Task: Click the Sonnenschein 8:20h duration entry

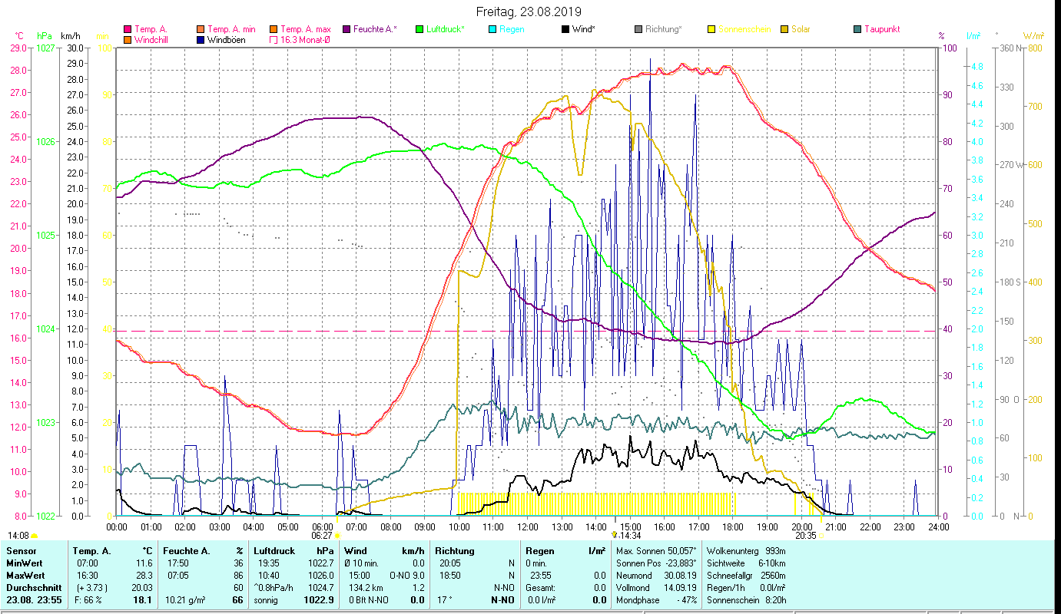Action: pos(746,599)
